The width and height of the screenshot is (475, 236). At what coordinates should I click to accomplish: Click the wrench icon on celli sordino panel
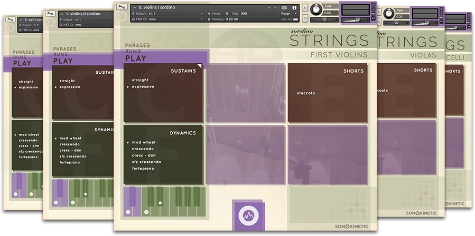click(x=10, y=20)
